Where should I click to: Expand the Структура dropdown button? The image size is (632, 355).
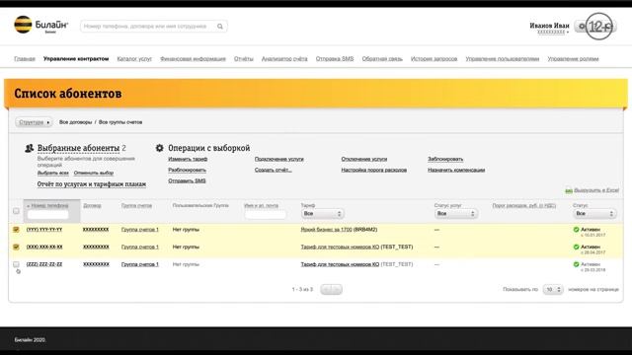(x=34, y=122)
